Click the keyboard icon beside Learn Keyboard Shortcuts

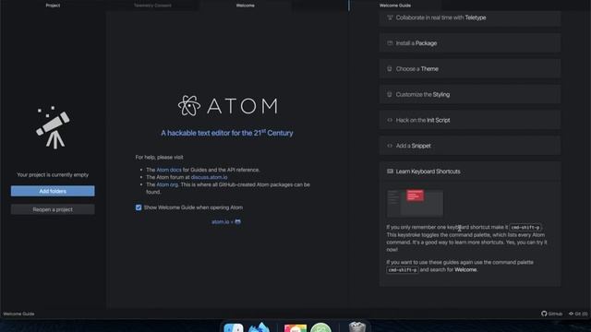click(x=390, y=172)
